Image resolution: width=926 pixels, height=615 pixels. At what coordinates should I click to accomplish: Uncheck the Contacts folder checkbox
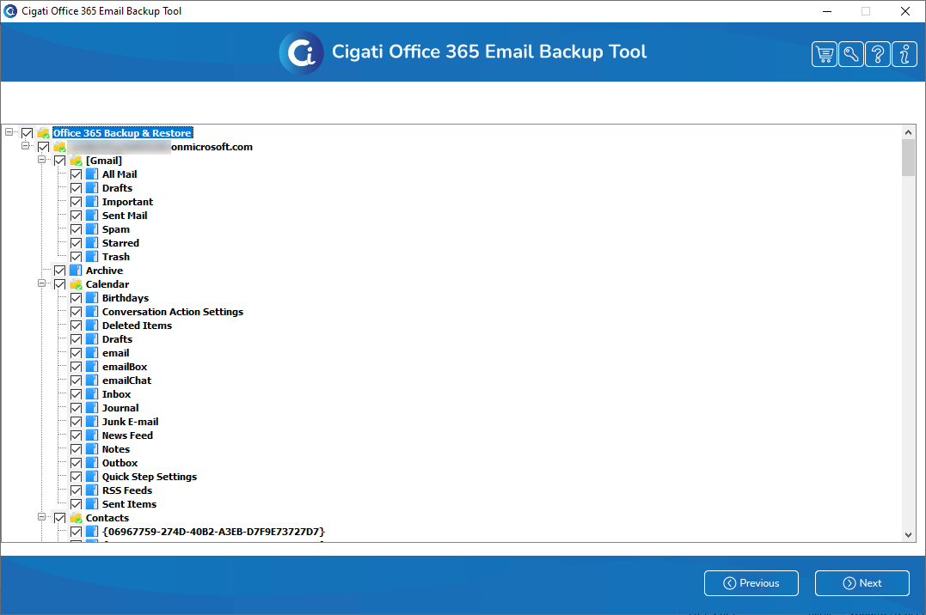(59, 518)
